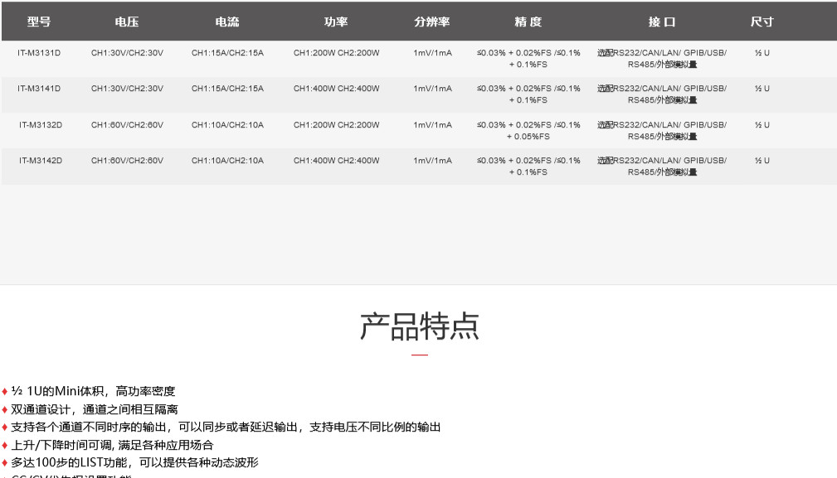Click the 产品特点 section heading
The image size is (837, 478).
click(x=419, y=326)
